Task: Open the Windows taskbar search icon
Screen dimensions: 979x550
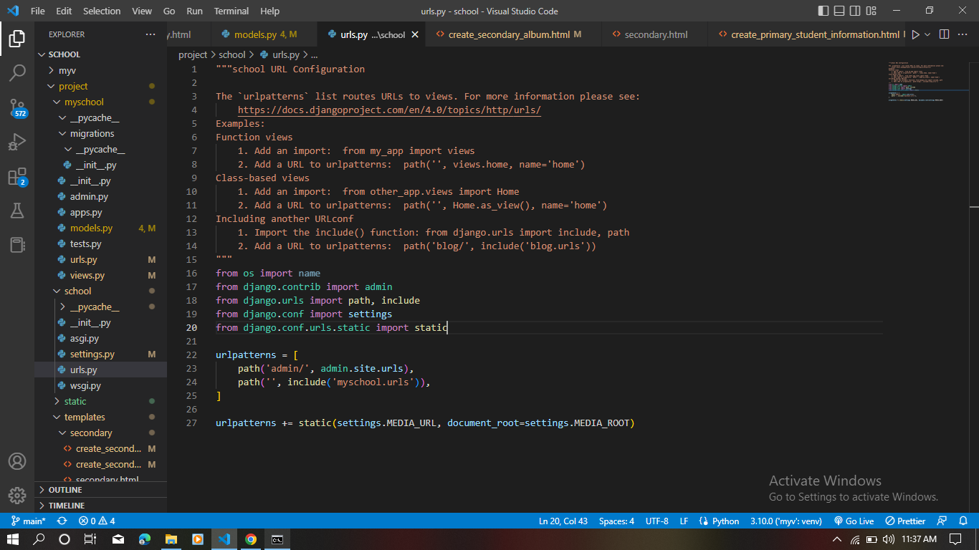Action: 39,539
